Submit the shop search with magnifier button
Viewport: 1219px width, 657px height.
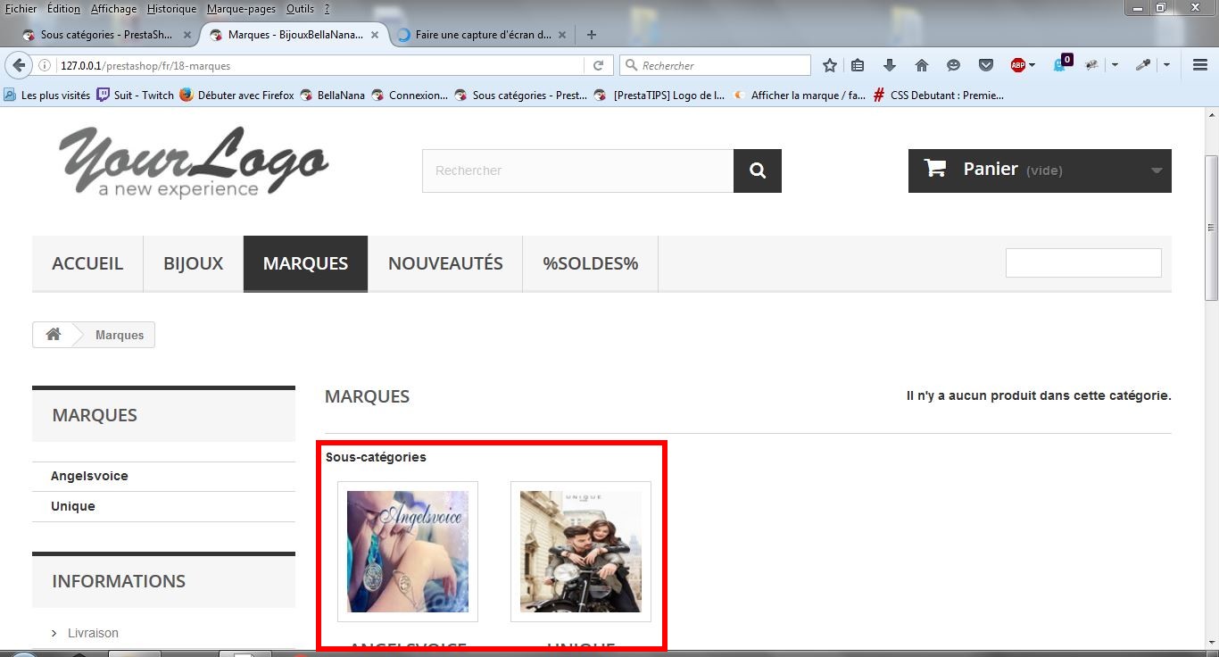[758, 170]
